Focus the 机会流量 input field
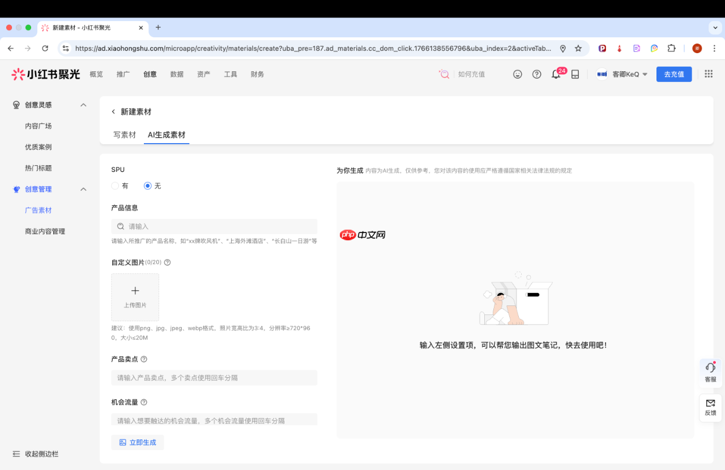725x470 pixels. 214,420
